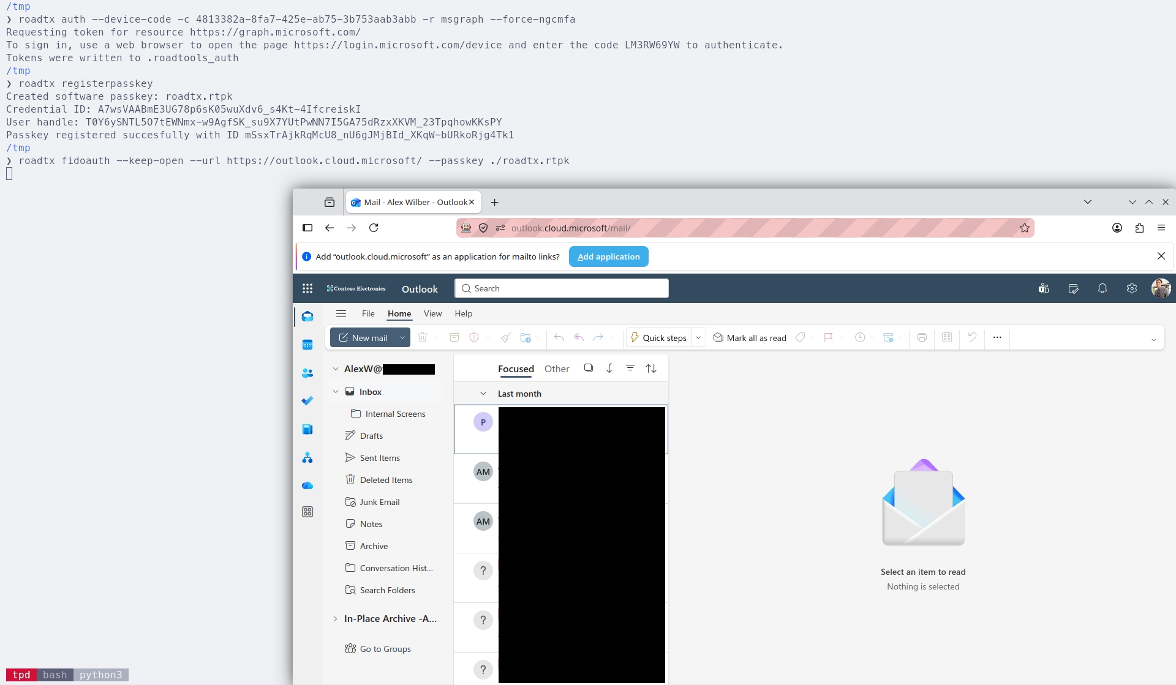This screenshot has width=1176, height=685.
Task: Toggle the Firefox sidebar button
Action: coord(307,228)
